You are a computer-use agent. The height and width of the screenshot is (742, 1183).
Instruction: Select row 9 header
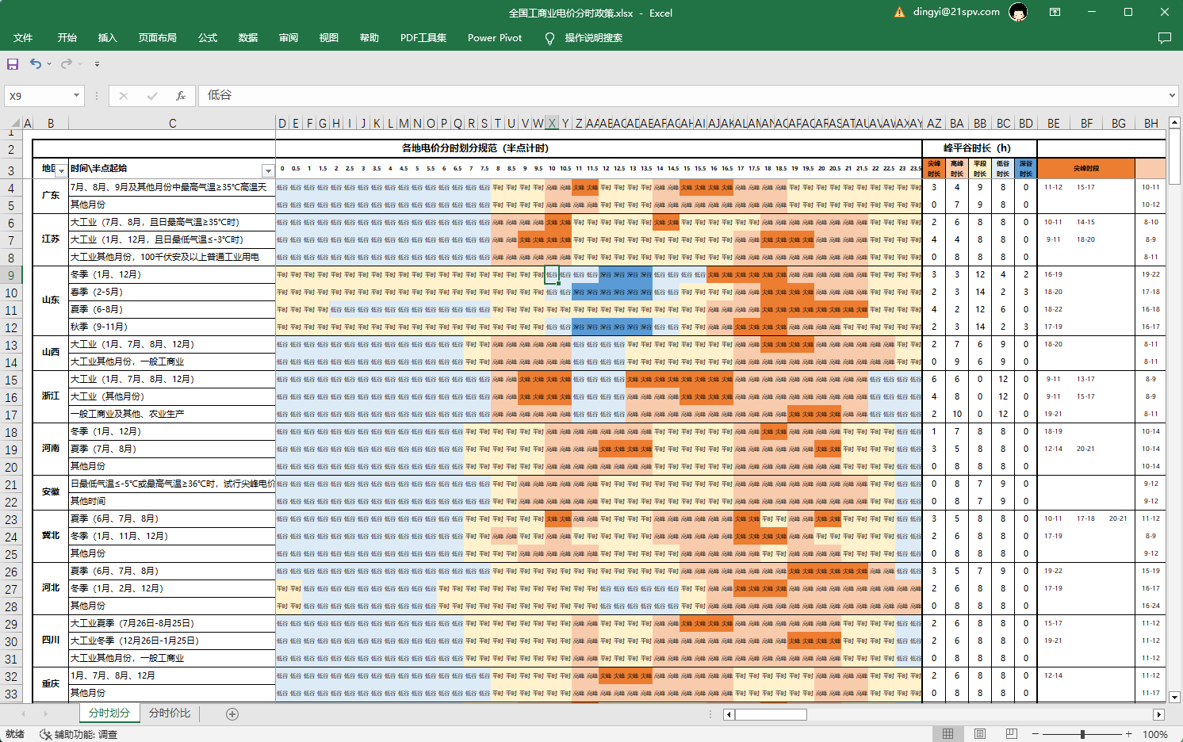(11, 275)
